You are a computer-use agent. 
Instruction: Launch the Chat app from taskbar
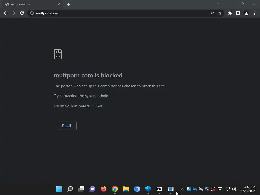click(x=92, y=189)
